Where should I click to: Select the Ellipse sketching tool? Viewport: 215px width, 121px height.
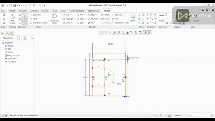(81, 19)
